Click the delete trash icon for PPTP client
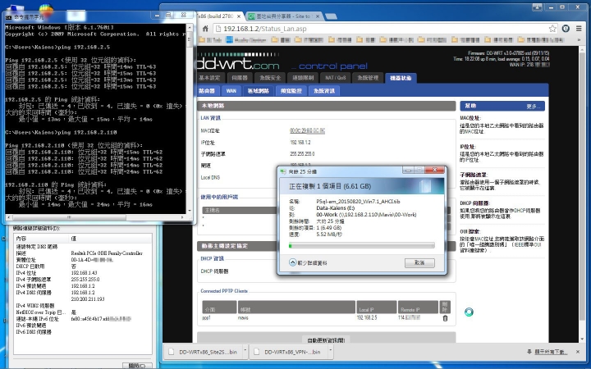Screen dimensions: 591x369 446,317
